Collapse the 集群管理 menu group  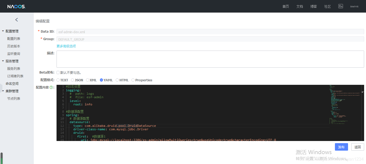coord(12,91)
